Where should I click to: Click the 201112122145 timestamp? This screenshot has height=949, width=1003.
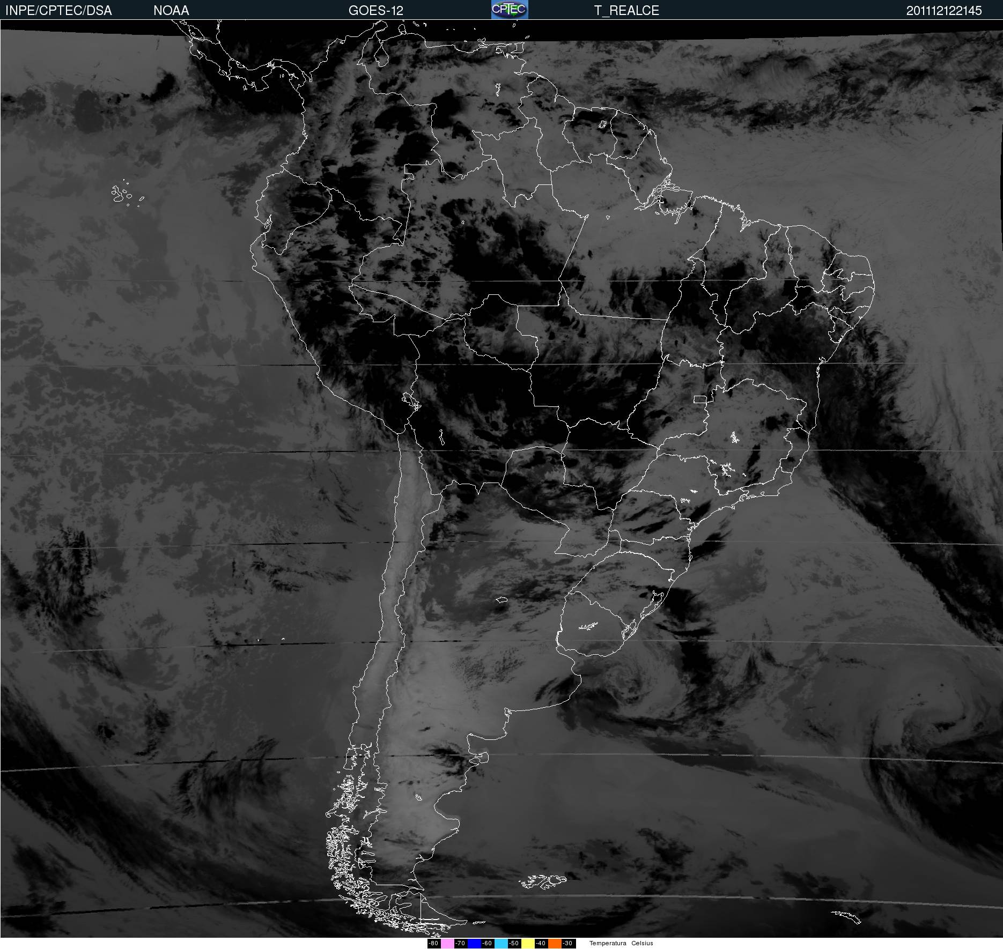944,11
